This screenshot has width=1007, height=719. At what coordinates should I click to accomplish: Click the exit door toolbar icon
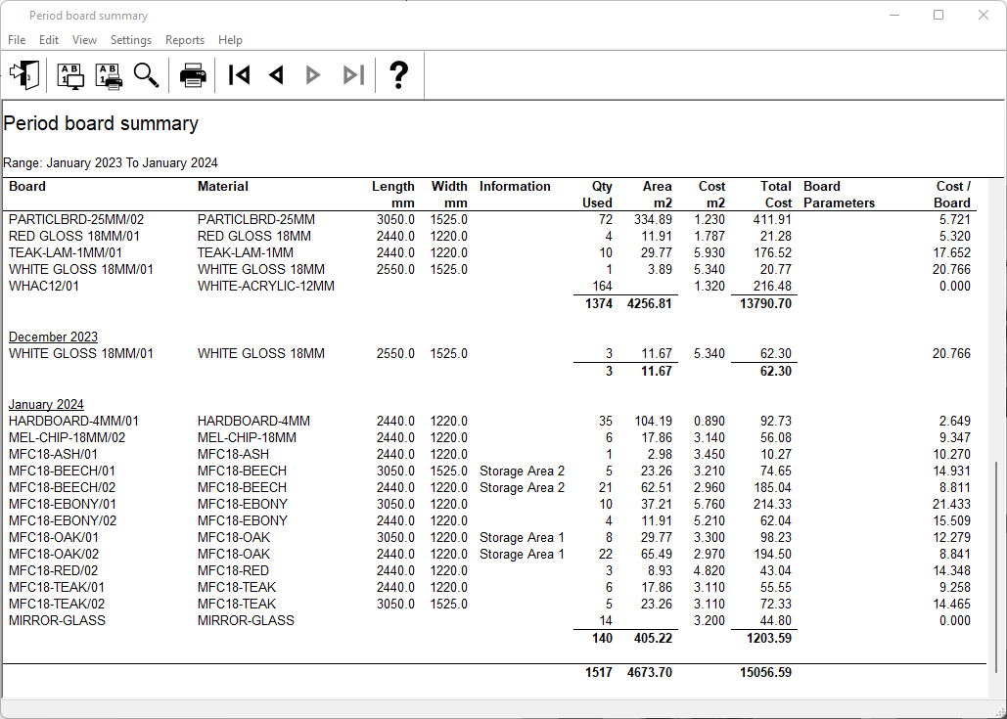[25, 75]
